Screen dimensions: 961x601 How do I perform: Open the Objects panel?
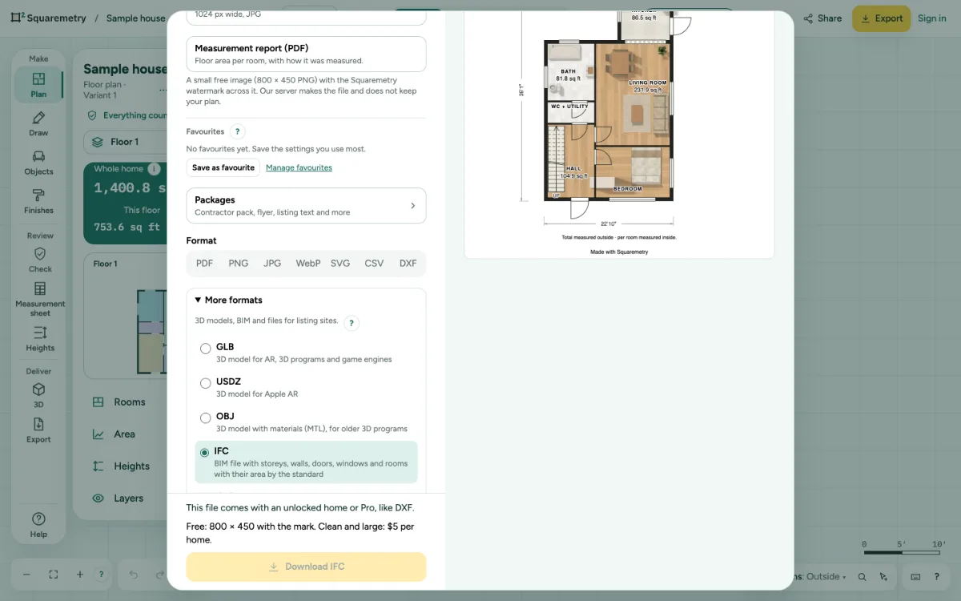click(38, 163)
